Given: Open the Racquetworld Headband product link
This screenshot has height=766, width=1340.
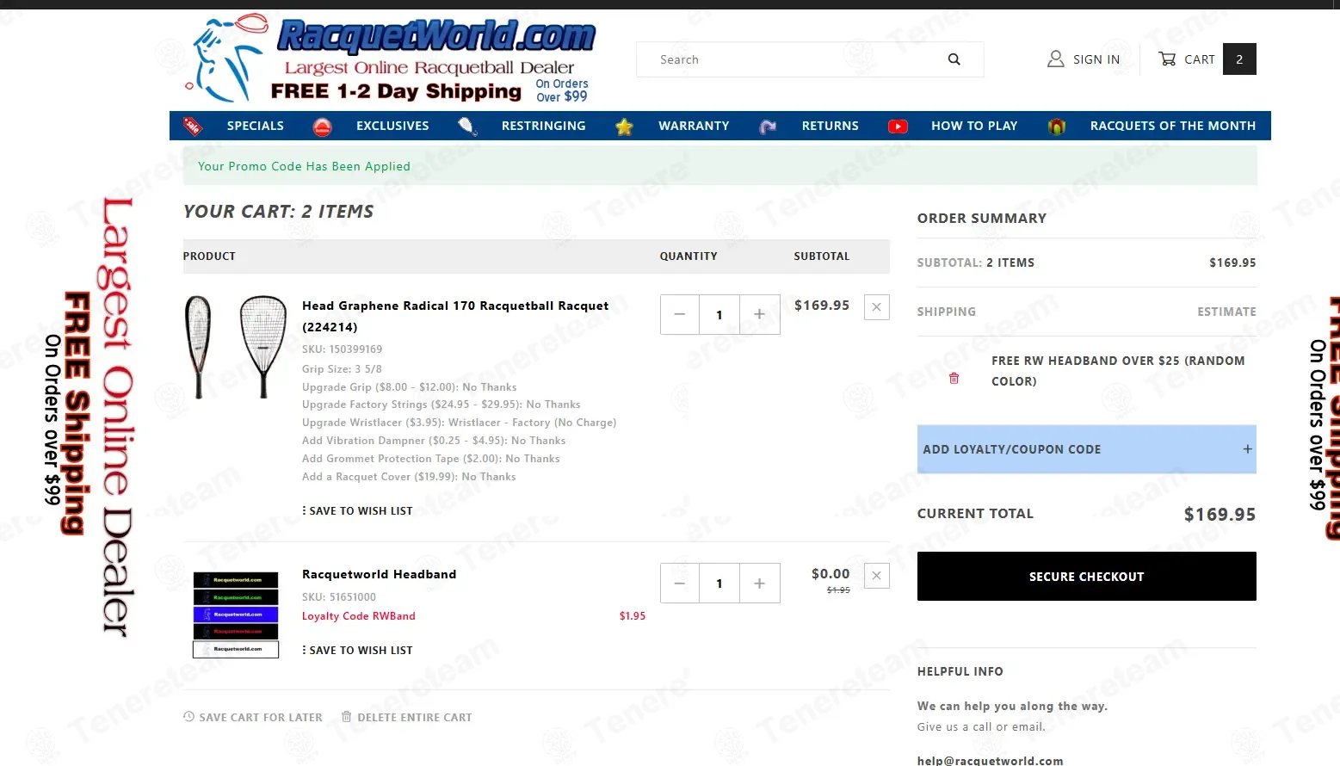Looking at the screenshot, I should pyautogui.click(x=380, y=574).
